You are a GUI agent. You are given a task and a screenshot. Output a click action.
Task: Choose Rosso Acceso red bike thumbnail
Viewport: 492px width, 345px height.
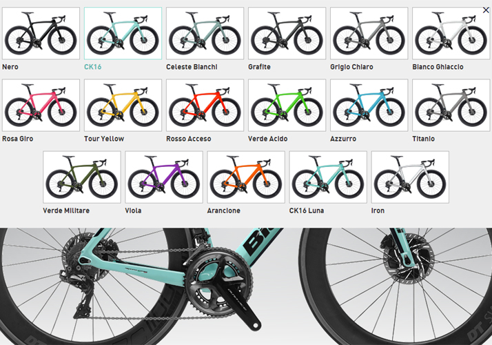coord(205,106)
